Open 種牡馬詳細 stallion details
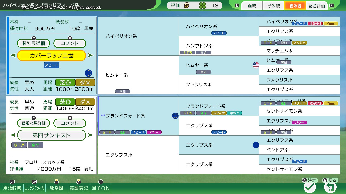346x194 pixels. pyautogui.click(x=34, y=43)
